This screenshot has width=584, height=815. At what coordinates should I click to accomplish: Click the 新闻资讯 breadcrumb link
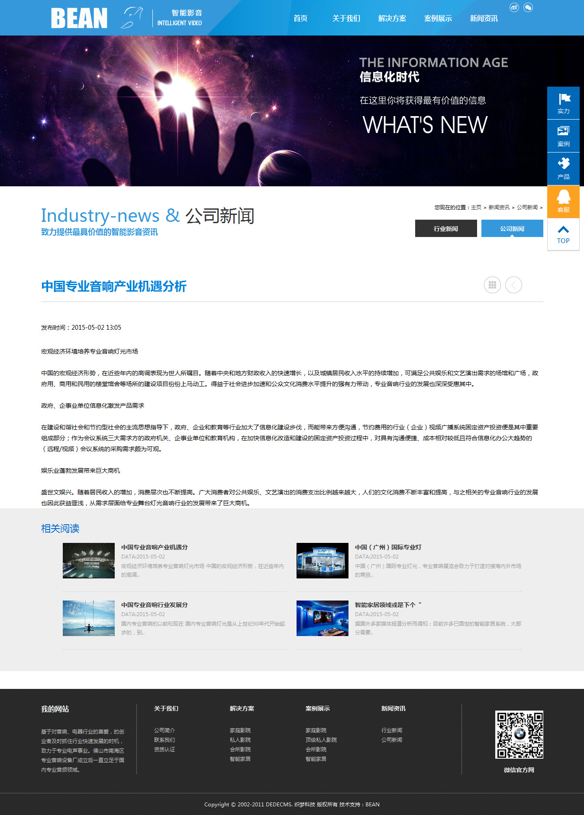click(499, 208)
